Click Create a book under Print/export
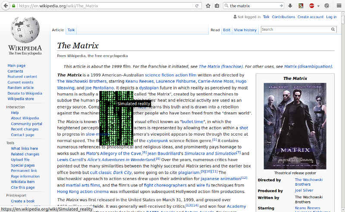This screenshot has height=212, width=345. [x=23, y=201]
